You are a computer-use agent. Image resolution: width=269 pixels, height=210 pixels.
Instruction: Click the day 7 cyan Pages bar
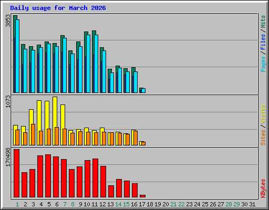pyautogui.click(x=65, y=65)
